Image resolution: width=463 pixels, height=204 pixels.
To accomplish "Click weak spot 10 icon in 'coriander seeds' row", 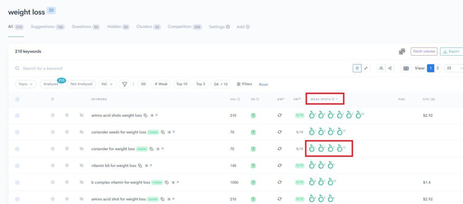I will pos(340,132).
